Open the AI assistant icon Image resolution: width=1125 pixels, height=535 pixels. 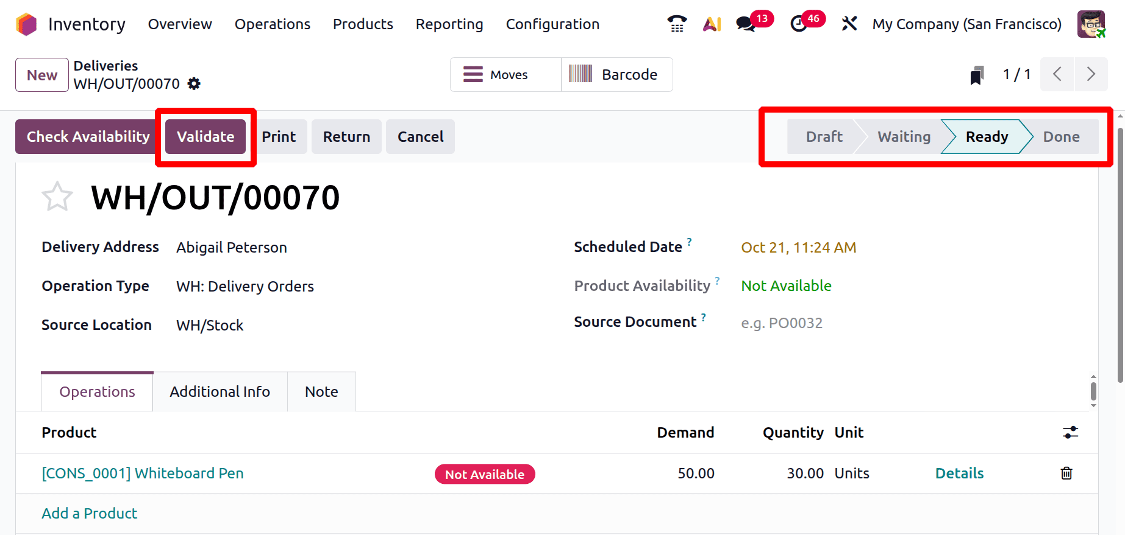tap(712, 24)
